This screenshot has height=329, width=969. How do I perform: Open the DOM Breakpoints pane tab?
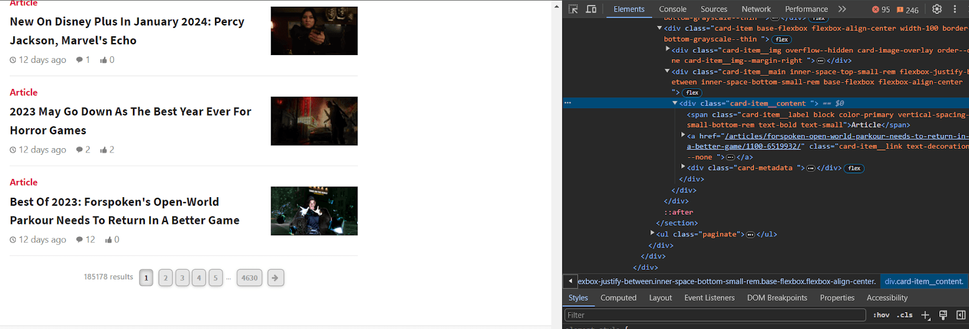pos(777,298)
